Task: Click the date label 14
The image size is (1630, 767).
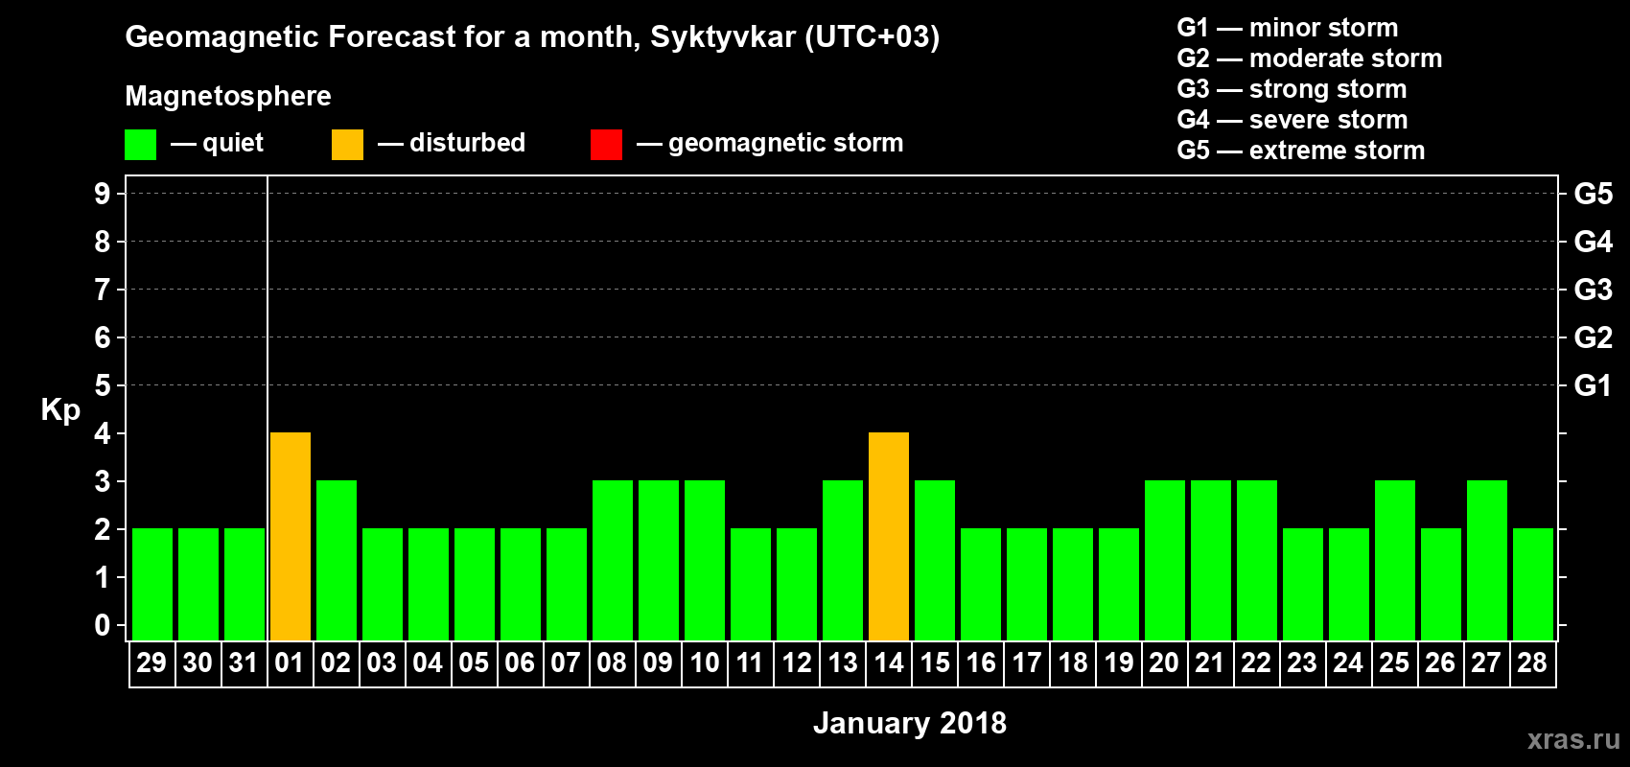Action: pos(889,662)
